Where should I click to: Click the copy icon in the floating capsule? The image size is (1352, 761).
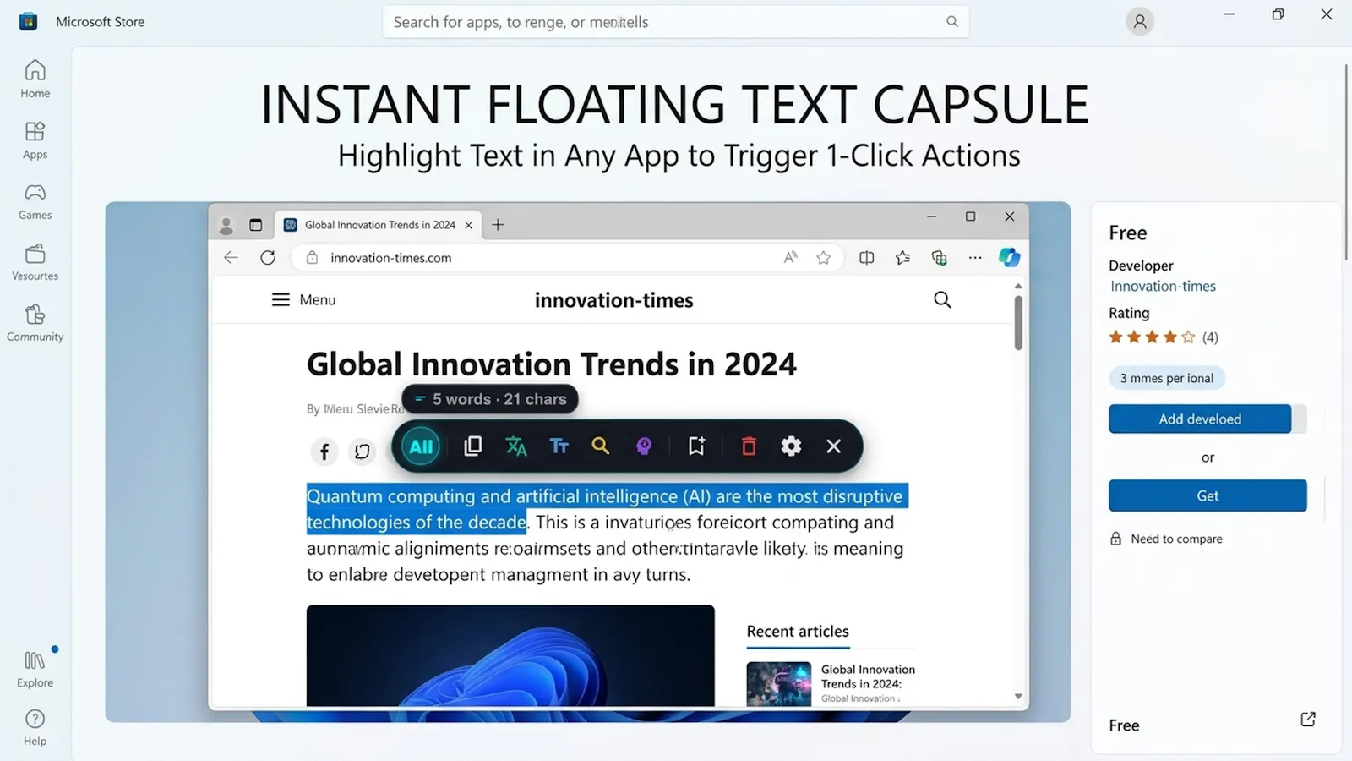point(473,446)
